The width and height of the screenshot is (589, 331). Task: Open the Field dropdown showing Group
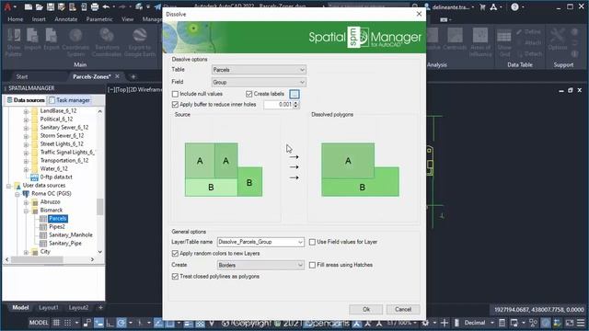259,82
